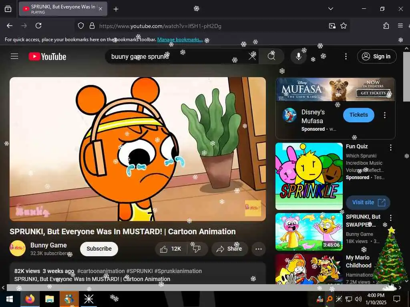Close the SPRUNKI YouTube tab
The width and height of the screenshot is (410, 307).
pos(100,9)
